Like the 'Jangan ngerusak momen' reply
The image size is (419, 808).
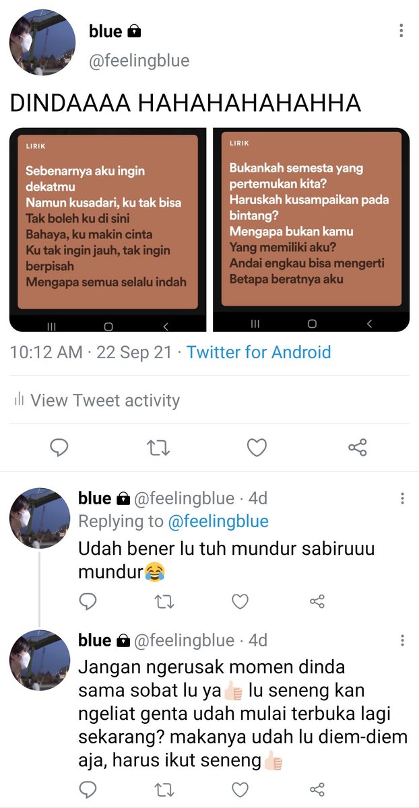240,789
